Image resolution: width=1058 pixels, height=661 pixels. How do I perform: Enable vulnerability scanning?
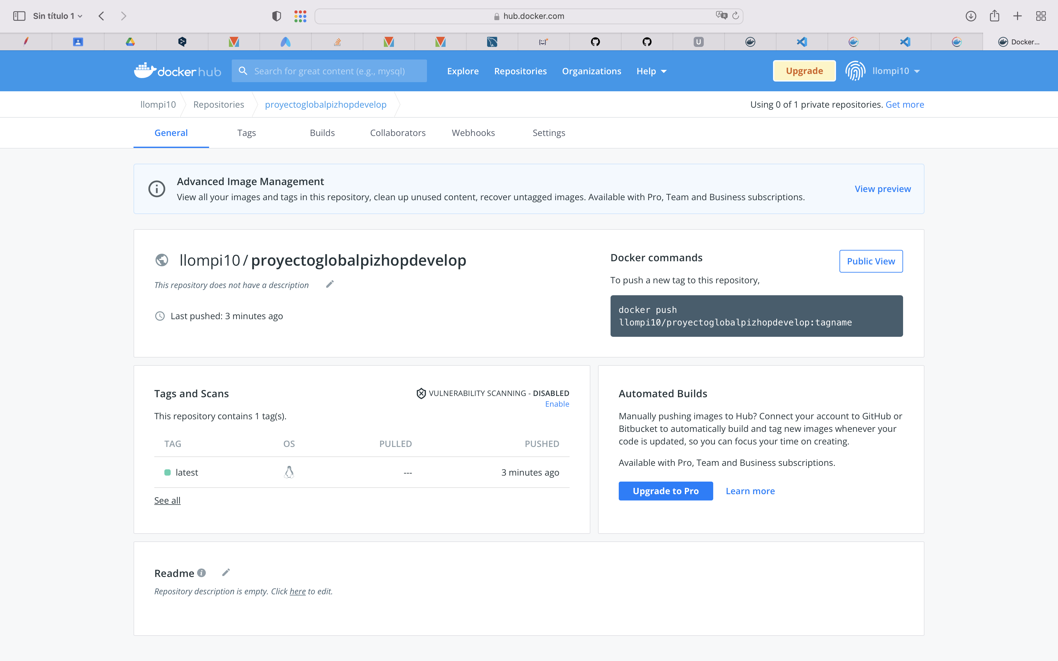557,404
